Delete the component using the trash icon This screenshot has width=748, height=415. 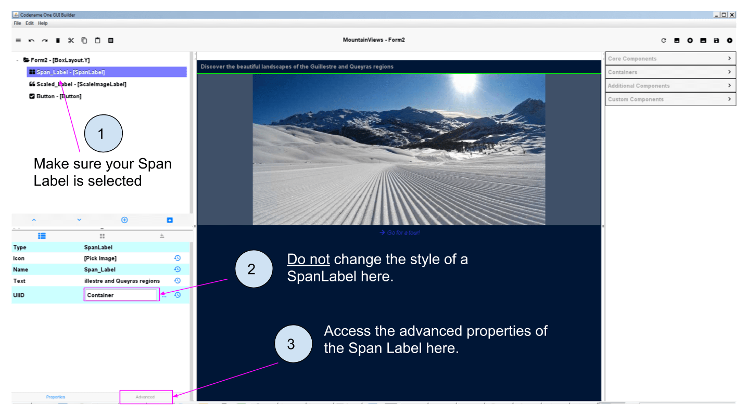click(58, 40)
